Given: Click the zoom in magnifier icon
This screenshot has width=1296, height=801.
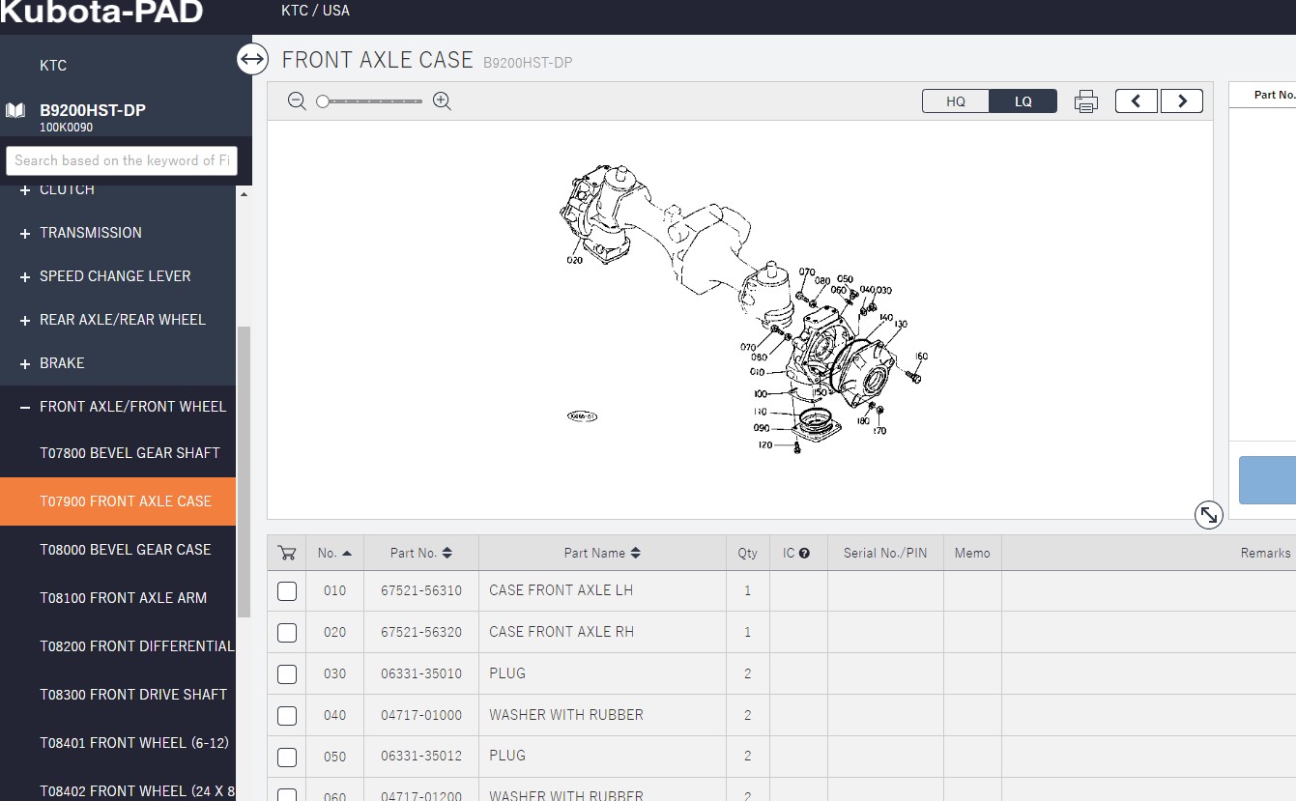Looking at the screenshot, I should (443, 101).
